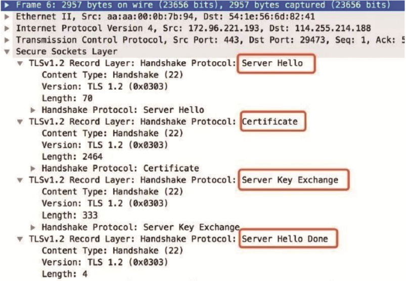
Task: Collapse the Server Key Exchange record layer
Action: [x=20, y=180]
